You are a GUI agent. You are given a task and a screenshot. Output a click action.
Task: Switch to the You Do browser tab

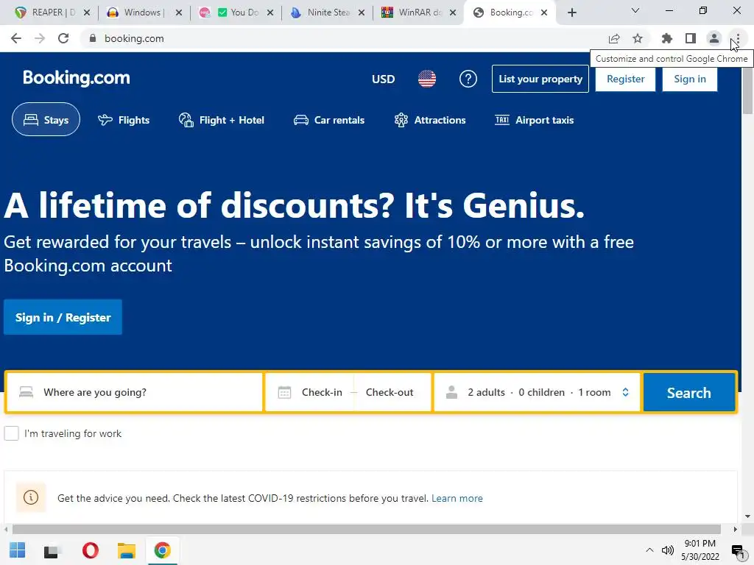235,13
